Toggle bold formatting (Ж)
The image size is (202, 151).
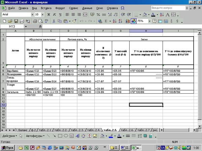(x=48, y=15)
